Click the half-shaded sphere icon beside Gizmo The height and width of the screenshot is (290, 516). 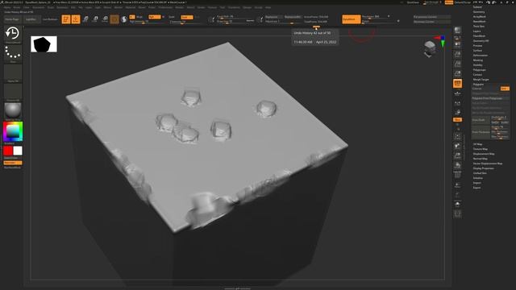click(x=124, y=19)
